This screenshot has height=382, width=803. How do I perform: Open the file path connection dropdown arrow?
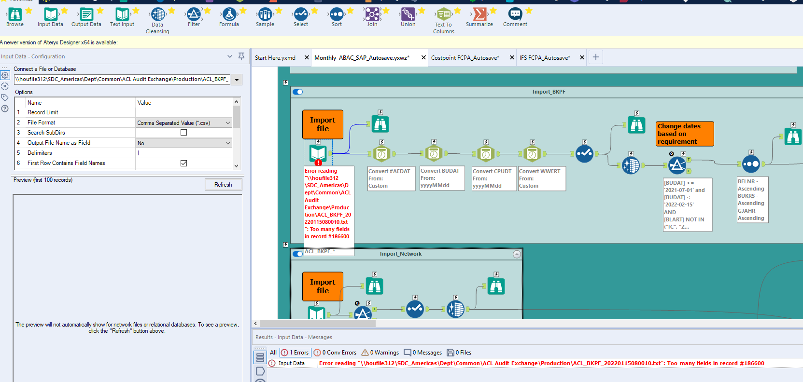[237, 80]
